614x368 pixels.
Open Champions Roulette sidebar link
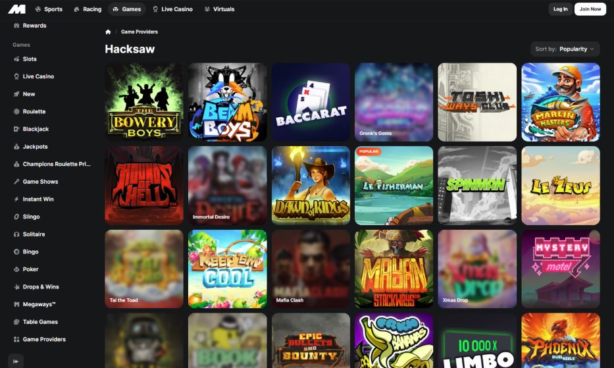[x=52, y=164]
